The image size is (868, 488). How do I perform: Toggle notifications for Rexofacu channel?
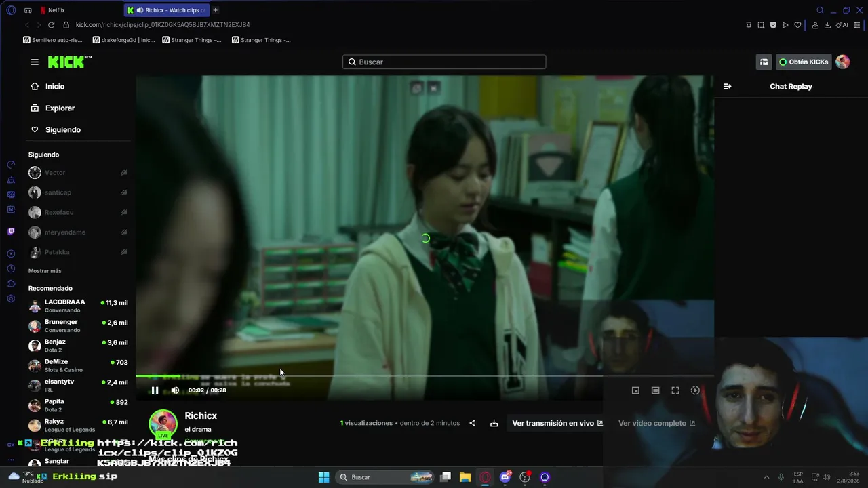(124, 212)
